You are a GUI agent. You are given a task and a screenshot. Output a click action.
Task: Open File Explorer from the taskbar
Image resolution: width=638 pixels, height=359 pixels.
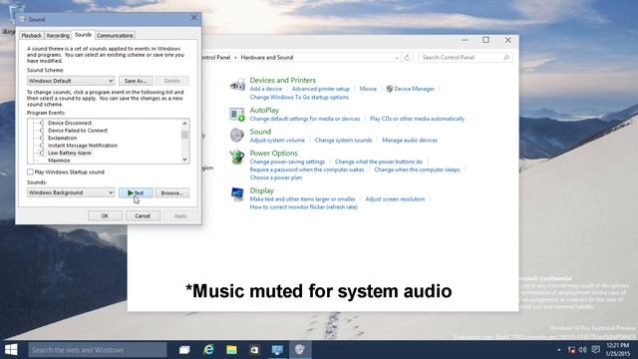(231, 350)
